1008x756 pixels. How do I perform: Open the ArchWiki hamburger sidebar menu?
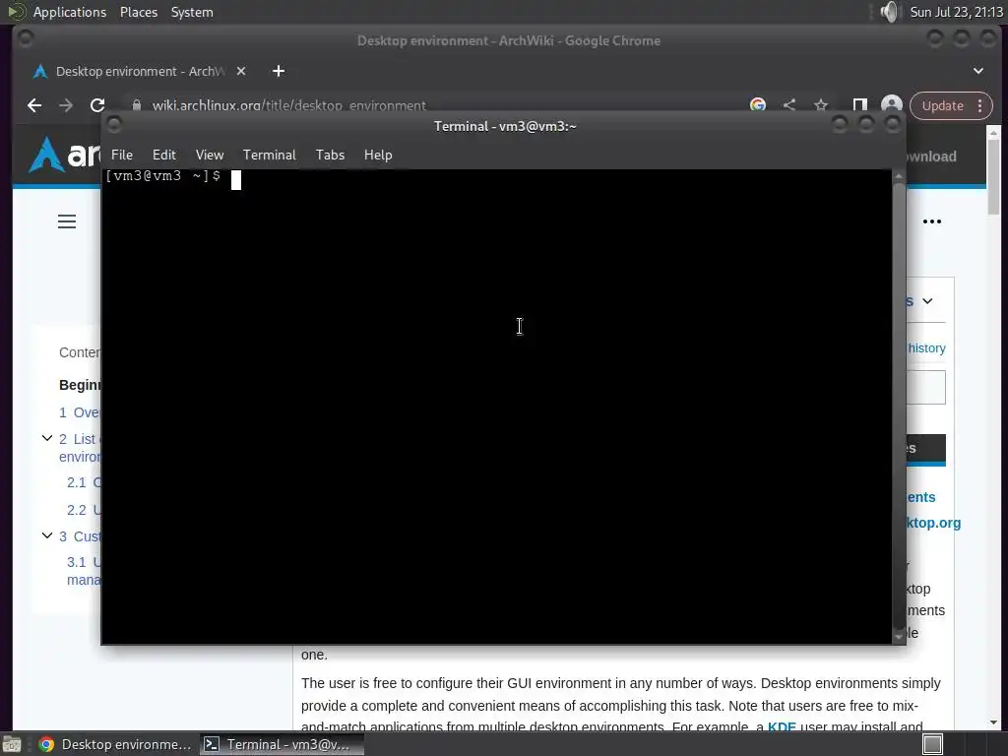tap(67, 221)
